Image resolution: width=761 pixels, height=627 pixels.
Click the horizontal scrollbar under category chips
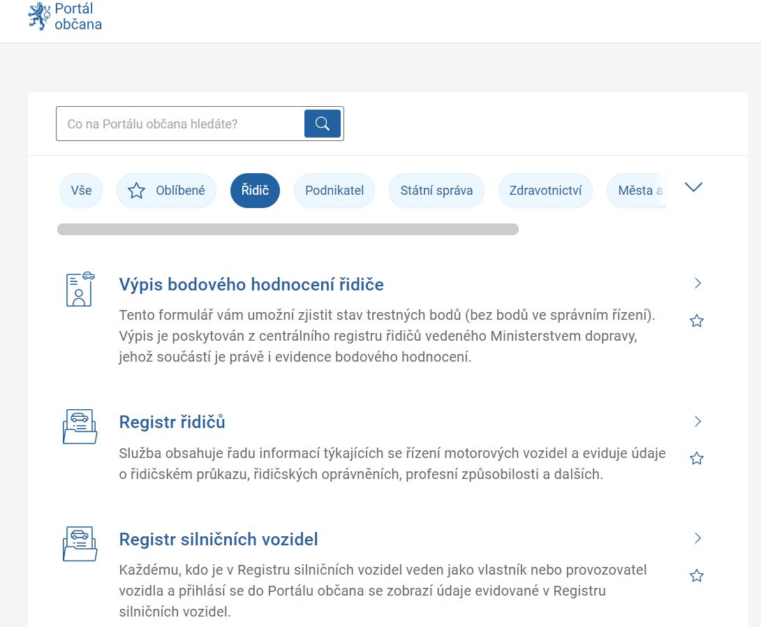[288, 230]
